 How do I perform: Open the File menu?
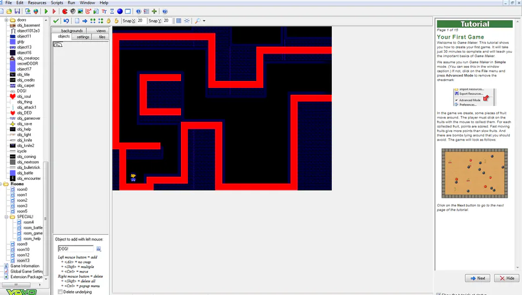pos(8,3)
